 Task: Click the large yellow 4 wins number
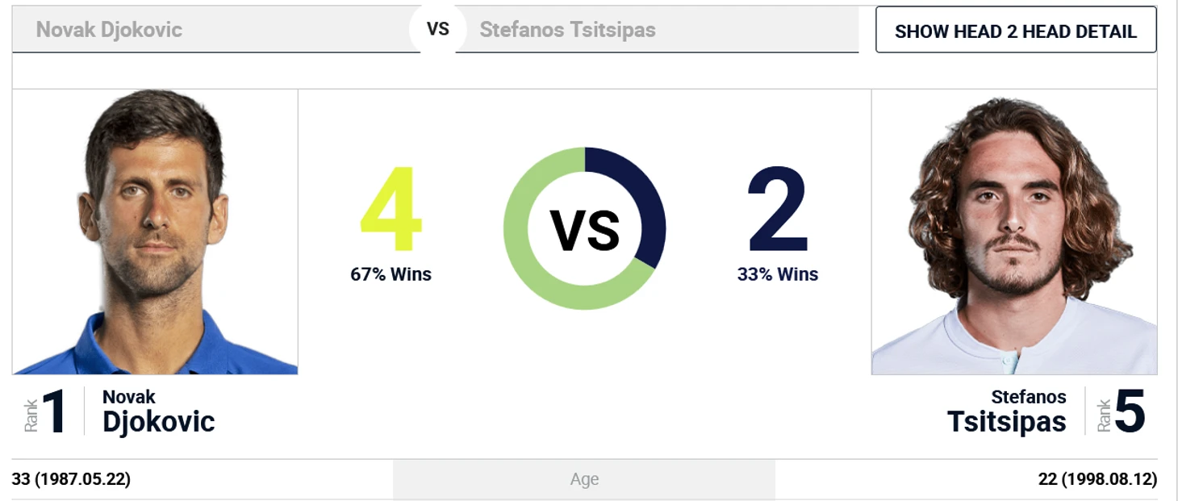coord(391,210)
